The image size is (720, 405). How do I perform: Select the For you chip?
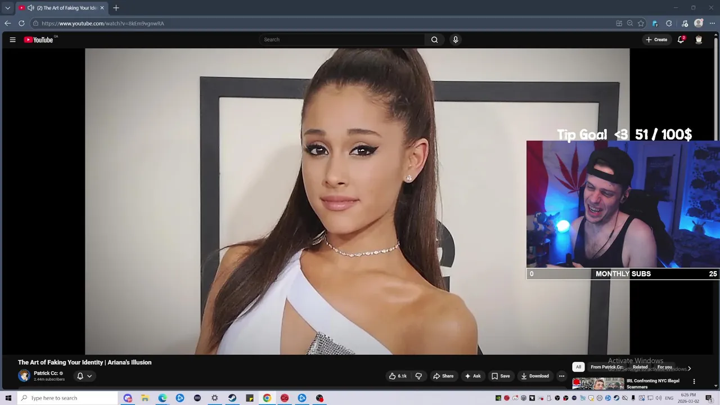point(665,367)
